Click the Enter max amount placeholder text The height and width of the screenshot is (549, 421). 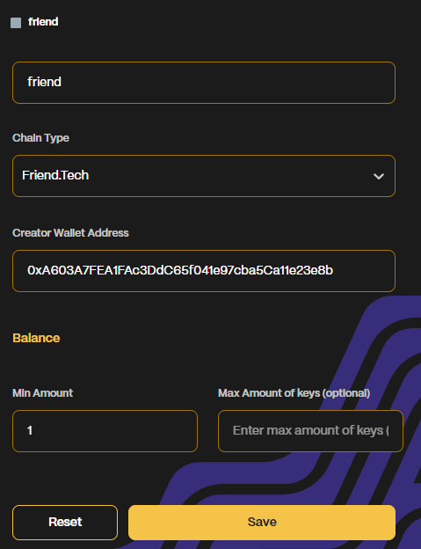point(310,430)
